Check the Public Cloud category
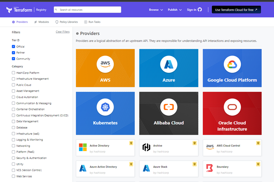 click(13, 85)
